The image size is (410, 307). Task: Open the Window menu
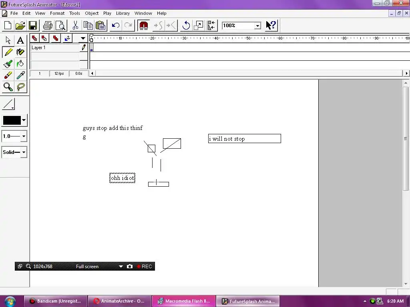tap(143, 13)
